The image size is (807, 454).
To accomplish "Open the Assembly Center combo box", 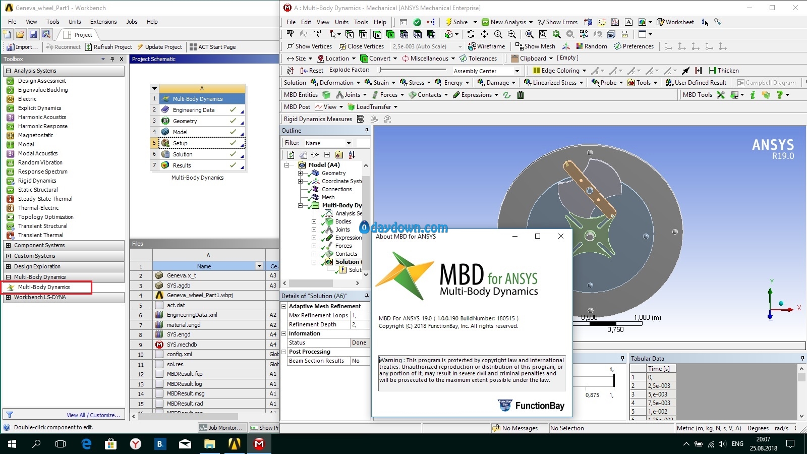I will point(486,71).
